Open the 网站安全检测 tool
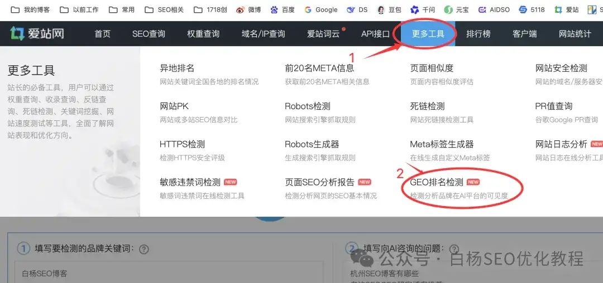The height and width of the screenshot is (283, 603). 561,69
